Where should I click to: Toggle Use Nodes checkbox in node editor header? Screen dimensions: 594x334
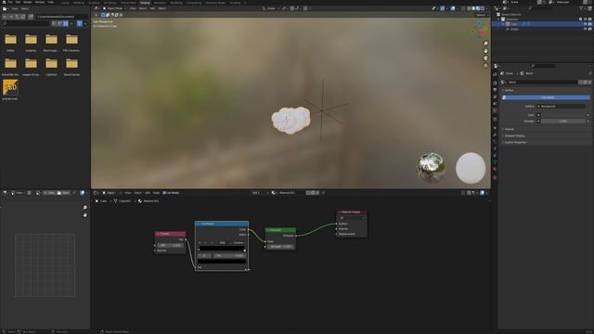[164, 193]
